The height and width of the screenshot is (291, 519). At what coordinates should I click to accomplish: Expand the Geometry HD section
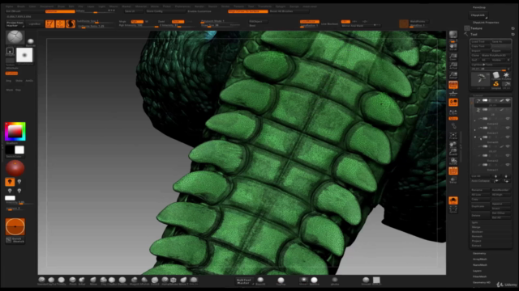tap(482, 282)
